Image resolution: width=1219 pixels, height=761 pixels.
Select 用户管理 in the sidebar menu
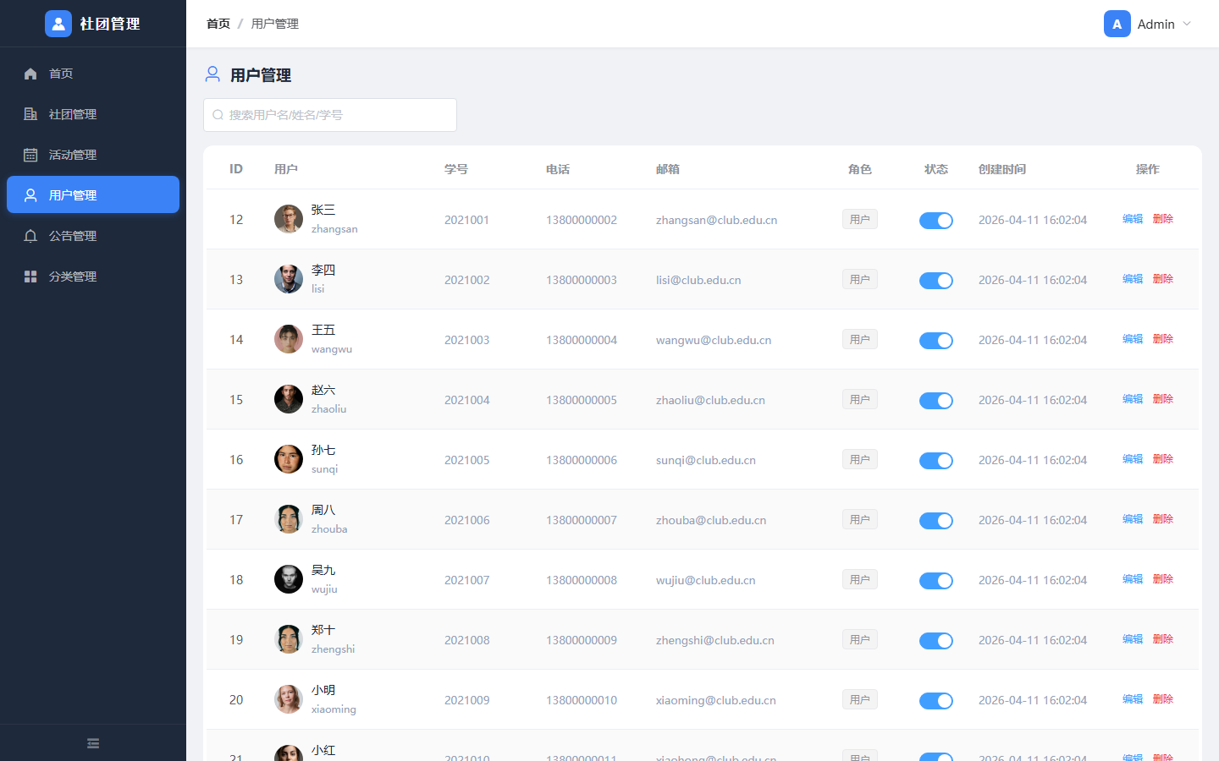(93, 194)
